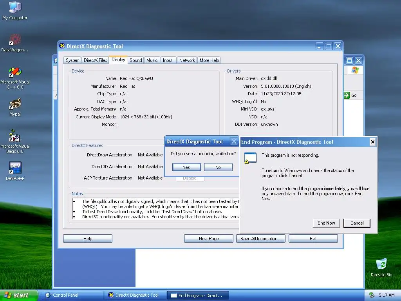
Task: Open the DataWagon desktop shortcut
Action: pos(15,43)
